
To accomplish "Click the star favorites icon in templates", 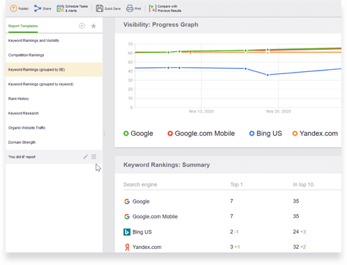I will coord(94,26).
